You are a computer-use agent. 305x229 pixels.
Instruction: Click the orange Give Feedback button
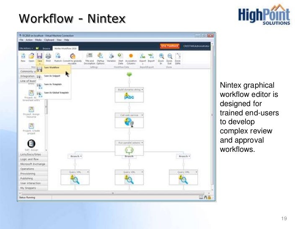[170, 46]
